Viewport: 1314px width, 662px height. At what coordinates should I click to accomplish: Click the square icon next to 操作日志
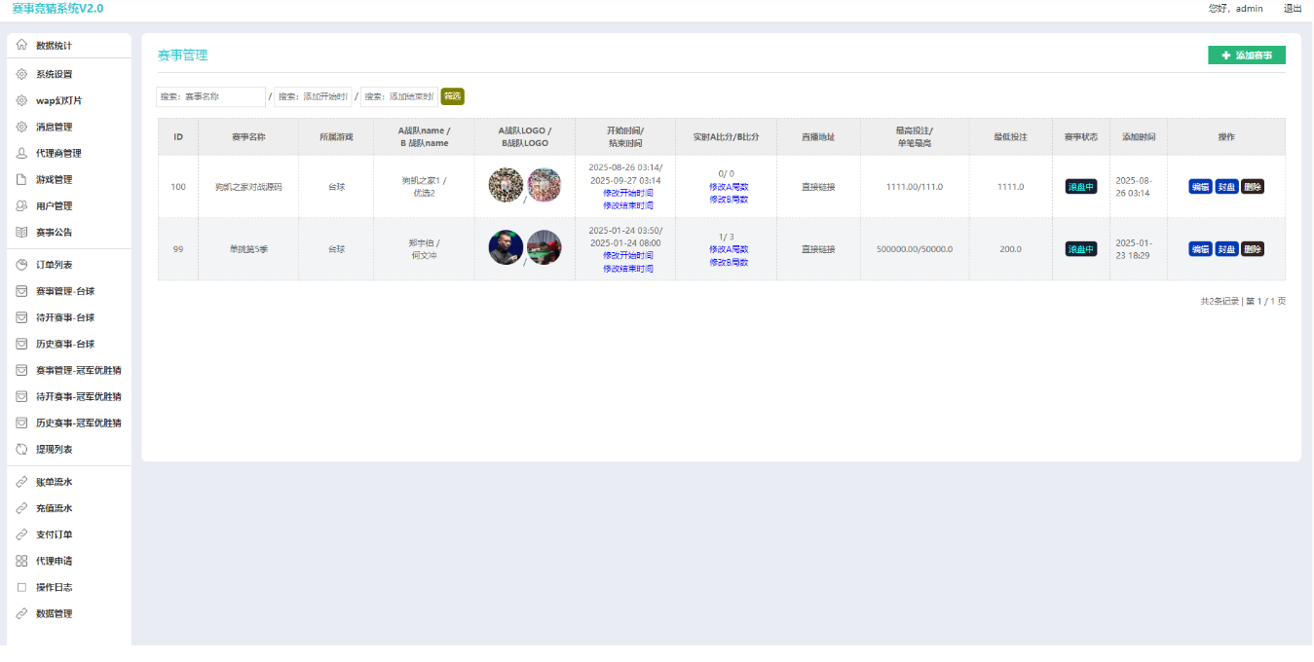(x=21, y=587)
